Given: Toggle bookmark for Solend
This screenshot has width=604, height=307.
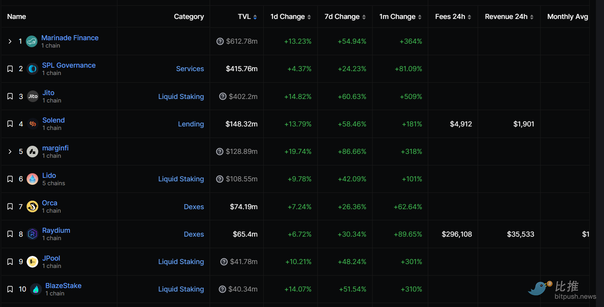Looking at the screenshot, I should (x=10, y=124).
